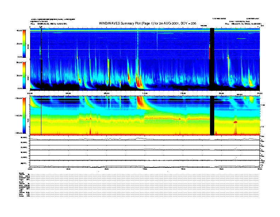Click the -130.00 label on TNR scale
Viewport: 280px width, 217px height.
click(18, 98)
